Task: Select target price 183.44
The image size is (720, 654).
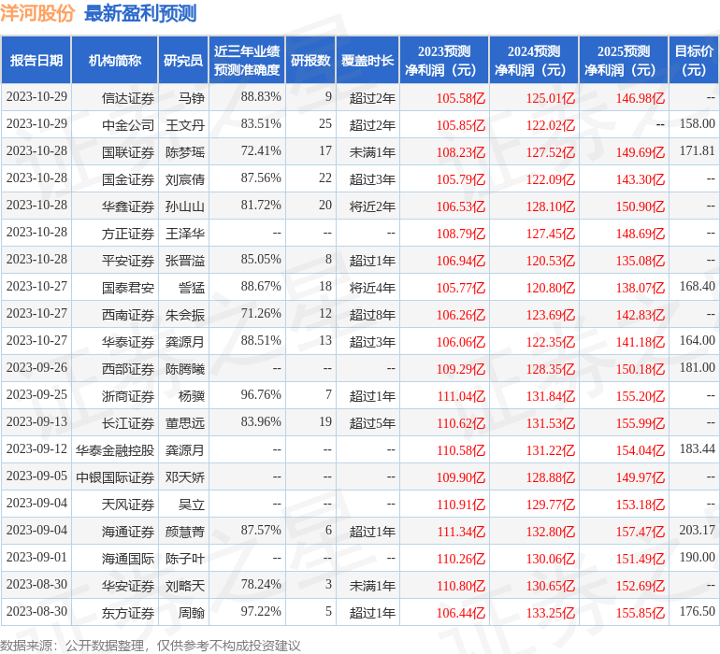Action: [x=697, y=448]
